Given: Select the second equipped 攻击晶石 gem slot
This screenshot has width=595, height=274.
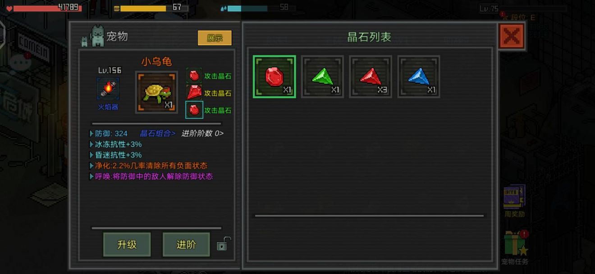Looking at the screenshot, I should pyautogui.click(x=194, y=93).
